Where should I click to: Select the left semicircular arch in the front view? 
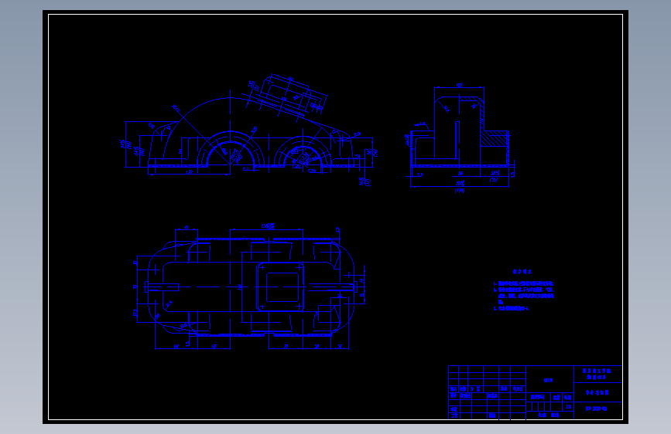coord(230,150)
